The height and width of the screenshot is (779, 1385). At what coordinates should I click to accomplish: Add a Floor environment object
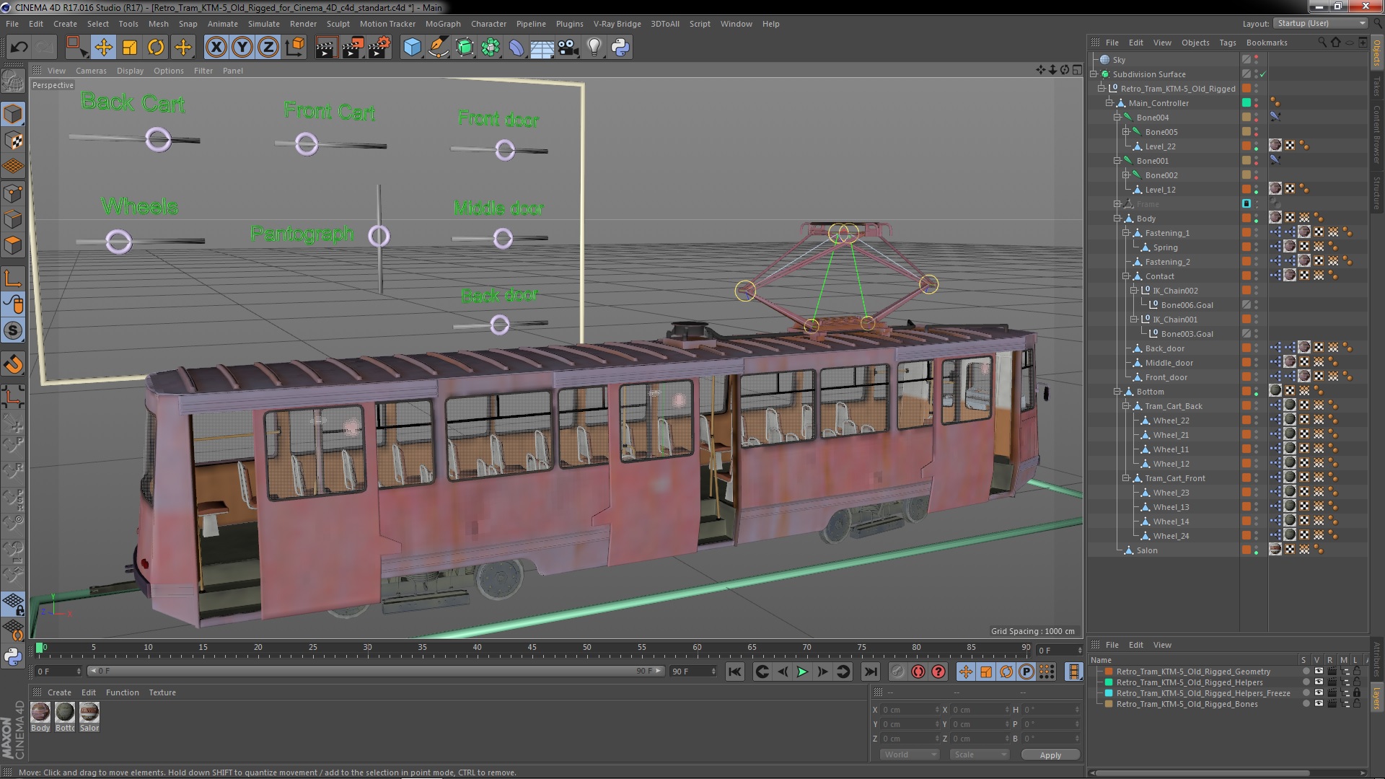point(542,48)
